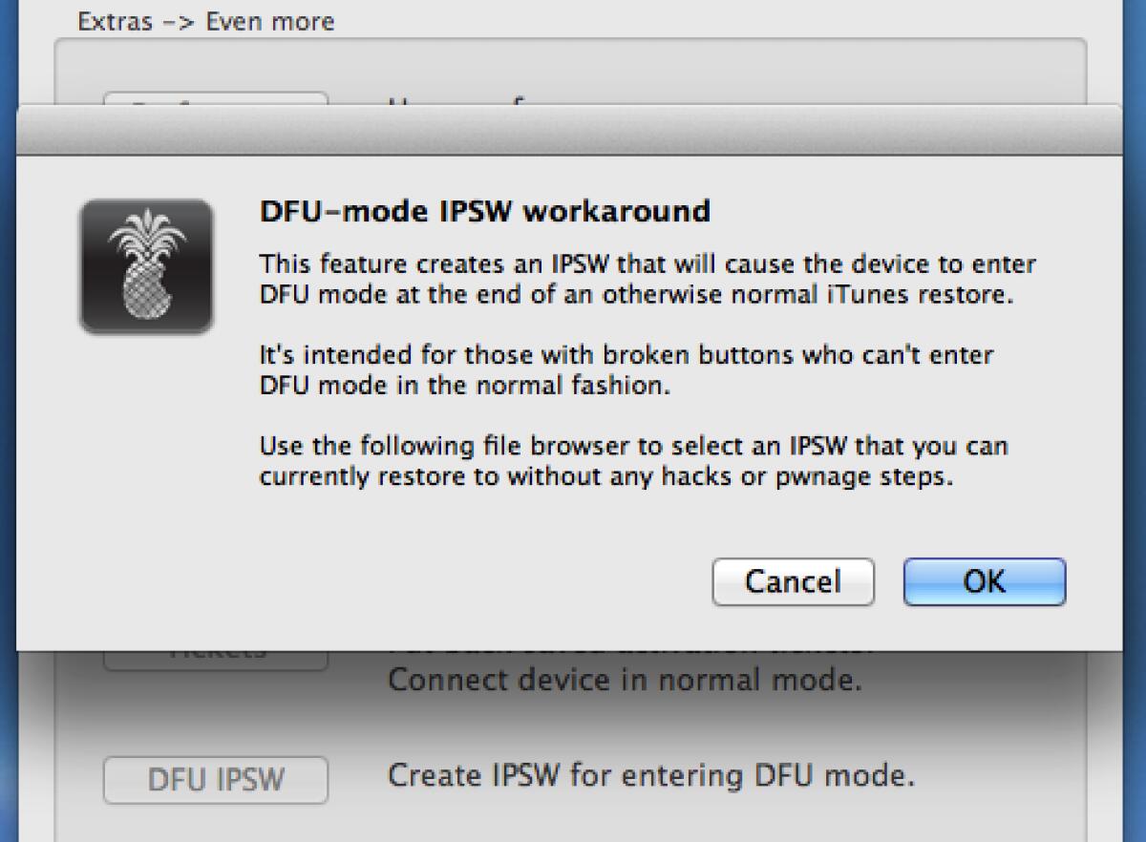Confirm the dialog with the OK button
1146x842 pixels.
tap(984, 581)
